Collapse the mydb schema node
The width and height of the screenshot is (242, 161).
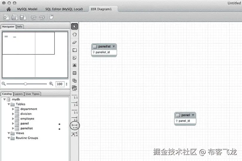coord(4,99)
